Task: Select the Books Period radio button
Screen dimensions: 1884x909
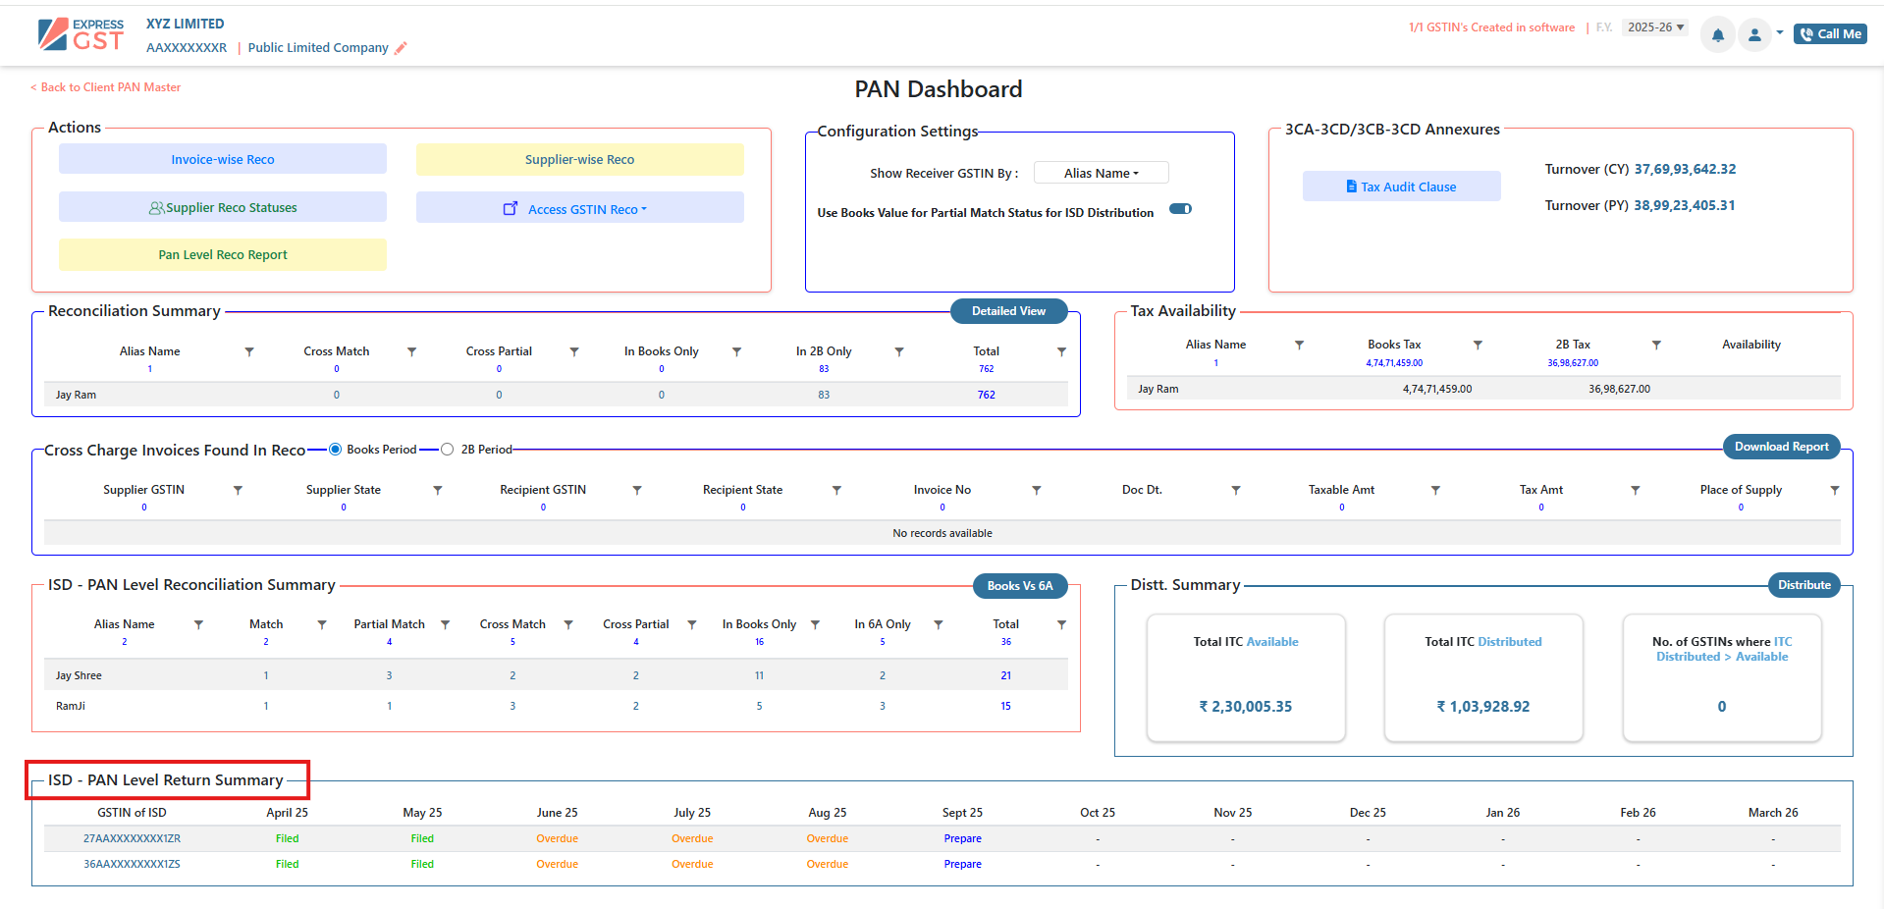Action: pyautogui.click(x=335, y=450)
